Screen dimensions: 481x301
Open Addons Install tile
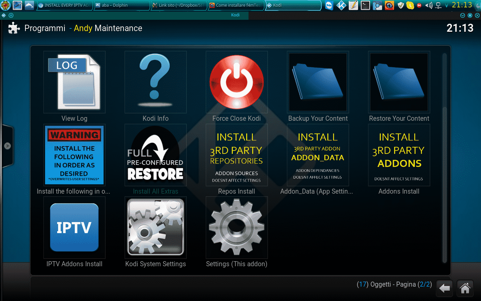point(399,155)
